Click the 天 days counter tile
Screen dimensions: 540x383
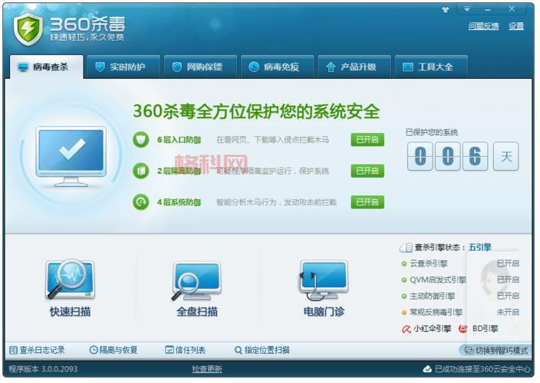click(506, 156)
